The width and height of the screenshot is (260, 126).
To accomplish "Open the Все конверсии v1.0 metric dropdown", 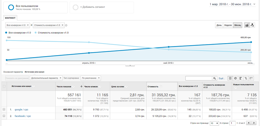I will pyautogui.click(x=18, y=25).
